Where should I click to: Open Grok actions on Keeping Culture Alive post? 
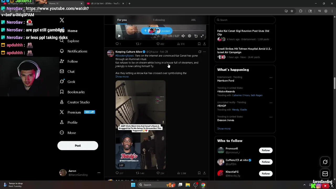pos(200,52)
